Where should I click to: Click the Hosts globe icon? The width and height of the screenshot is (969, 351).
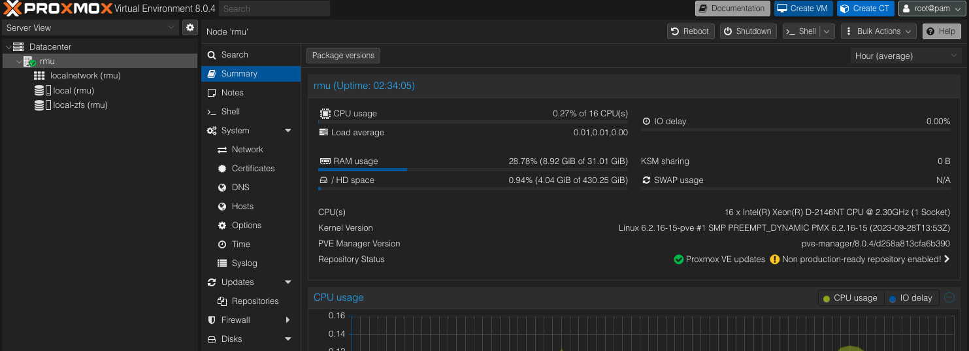tap(222, 207)
